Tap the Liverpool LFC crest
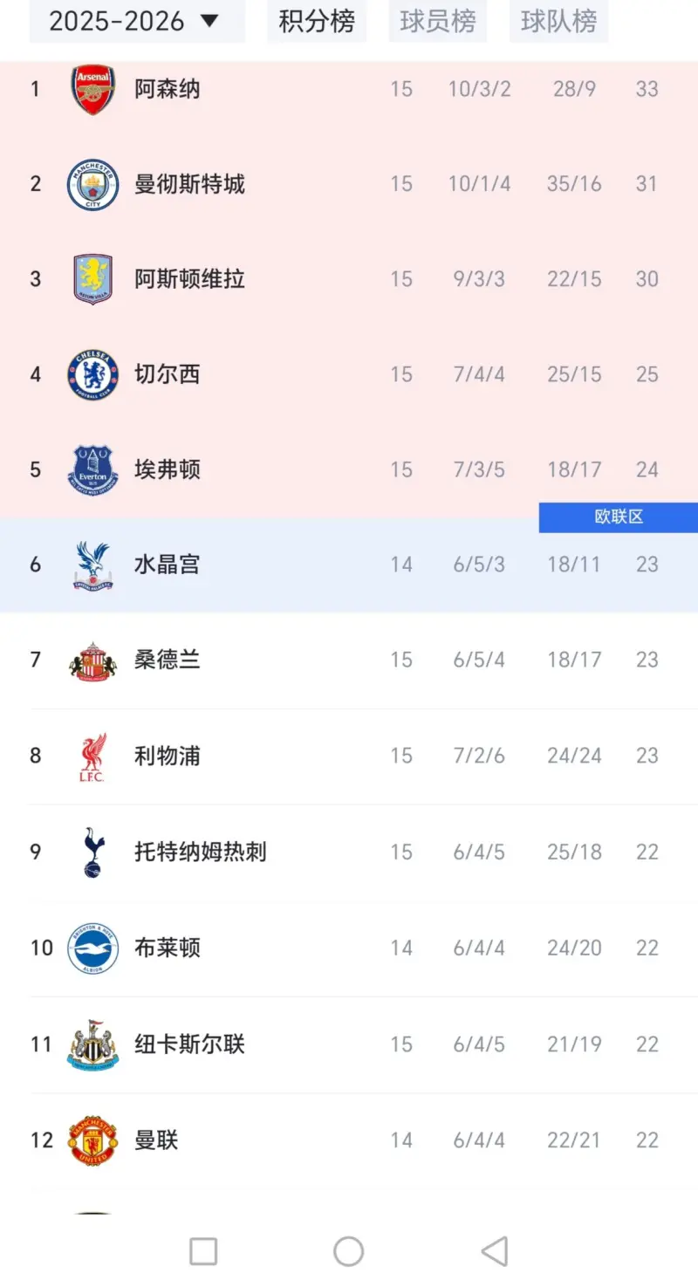This screenshot has height=1287, width=698. pyautogui.click(x=93, y=756)
